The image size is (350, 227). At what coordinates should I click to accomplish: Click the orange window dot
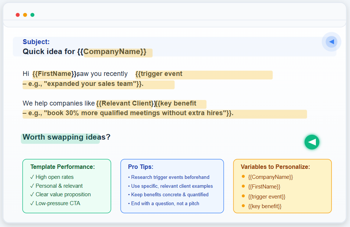point(25,15)
